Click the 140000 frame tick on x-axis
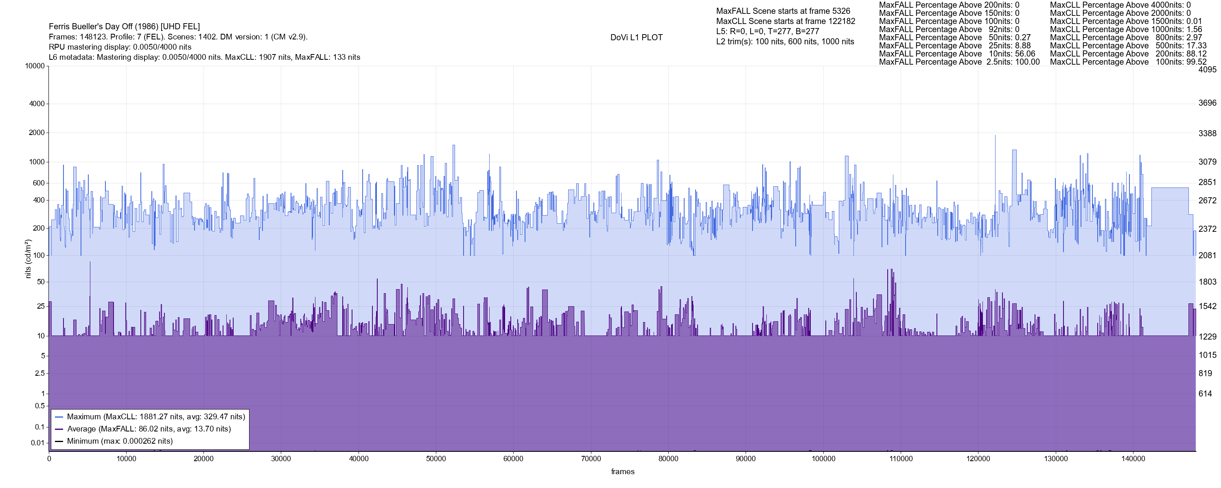This screenshot has width=1221, height=488. coord(1133,459)
